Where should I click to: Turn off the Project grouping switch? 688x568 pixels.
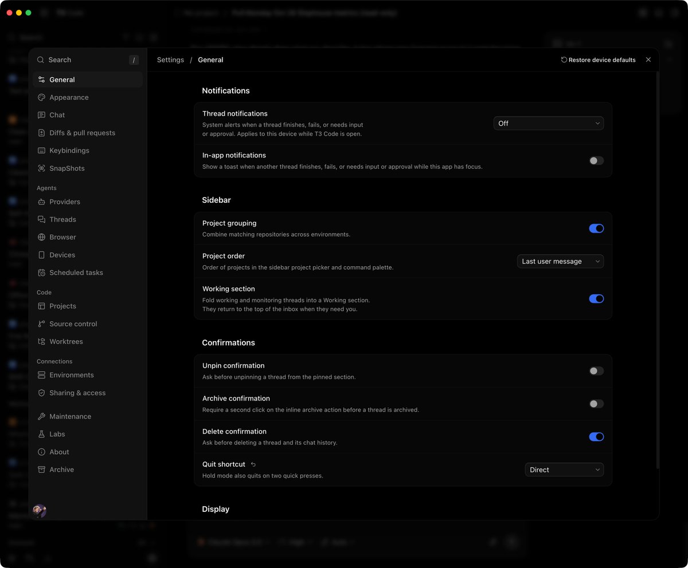pyautogui.click(x=596, y=228)
